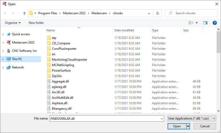Image resolution: width=221 pixels, height=133 pixels.
Task: Open the Open button split arrow
Action: (188, 126)
